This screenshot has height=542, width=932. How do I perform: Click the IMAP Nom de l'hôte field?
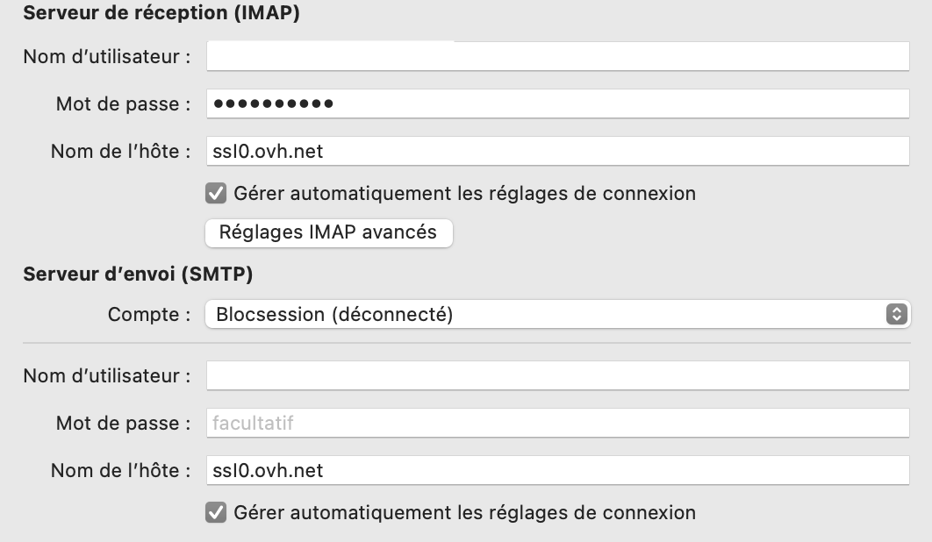coord(557,151)
